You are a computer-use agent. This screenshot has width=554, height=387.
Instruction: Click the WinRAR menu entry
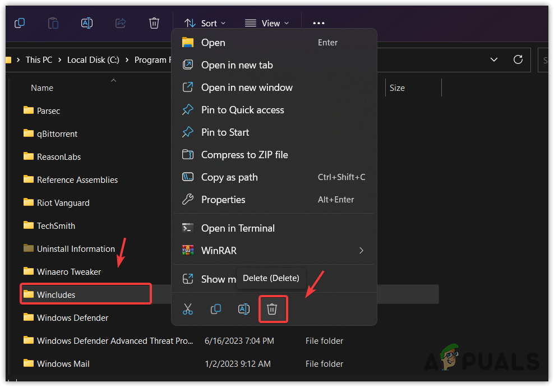coord(274,251)
